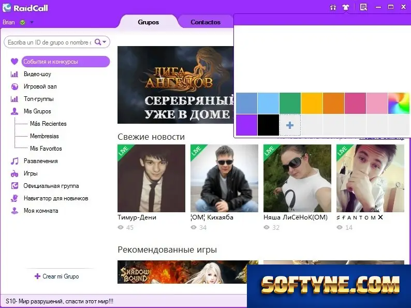Viewport: 411px width, 308px height.
Task: Open the Игровой зал globe icon
Action: [14, 86]
